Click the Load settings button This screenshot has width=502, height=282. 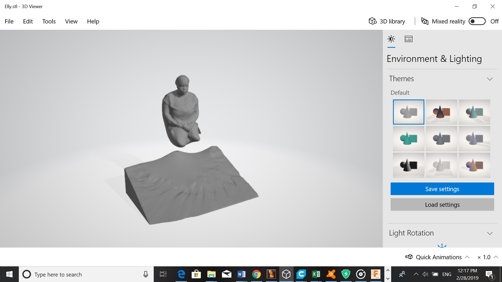442,204
